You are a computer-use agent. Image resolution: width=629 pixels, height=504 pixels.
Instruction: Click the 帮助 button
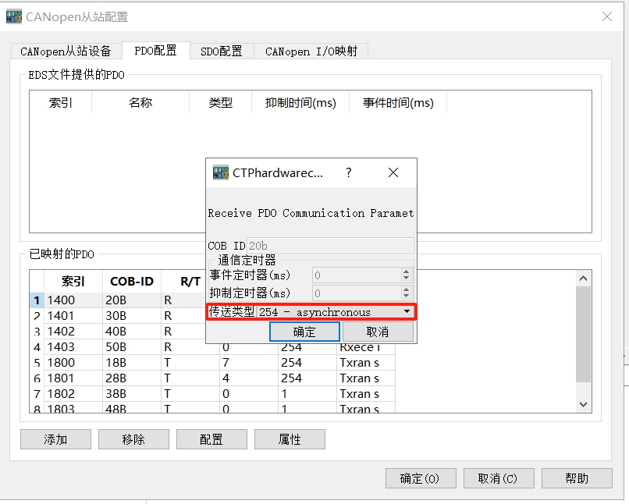(577, 478)
